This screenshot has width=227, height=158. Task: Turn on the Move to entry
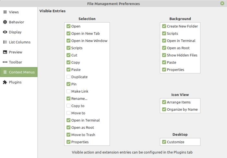tap(68, 113)
